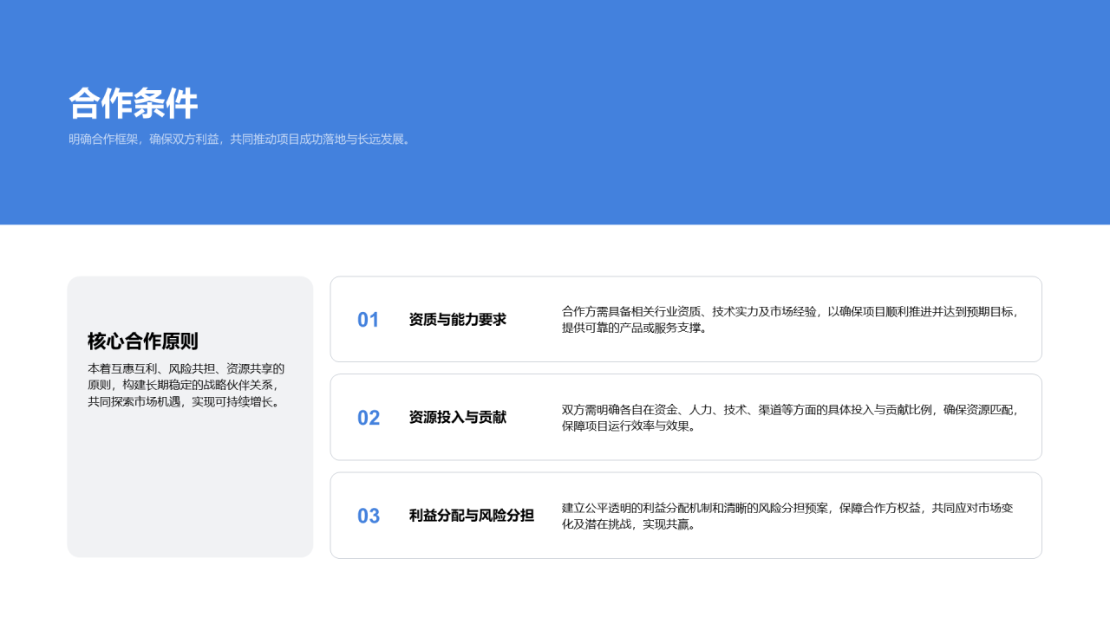This screenshot has height=624, width=1110.
Task: Click the number 01 label
Action: (x=369, y=320)
